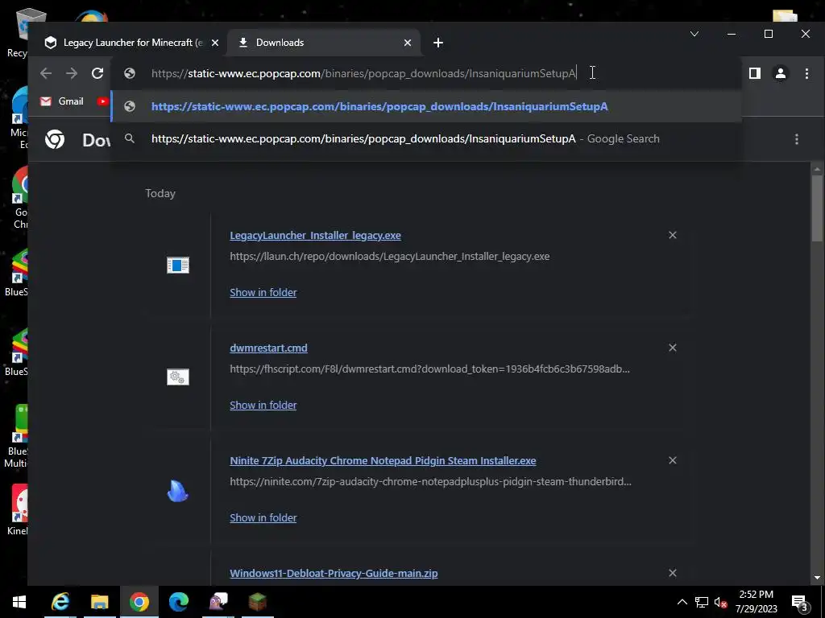The height and width of the screenshot is (618, 825).
Task: Reload the page with refresh icon
Action: click(97, 73)
